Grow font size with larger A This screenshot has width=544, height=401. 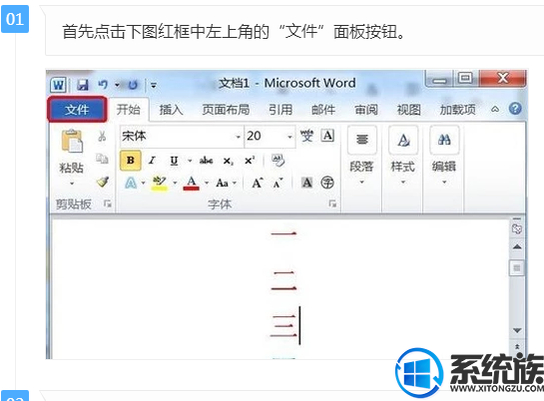tap(258, 183)
